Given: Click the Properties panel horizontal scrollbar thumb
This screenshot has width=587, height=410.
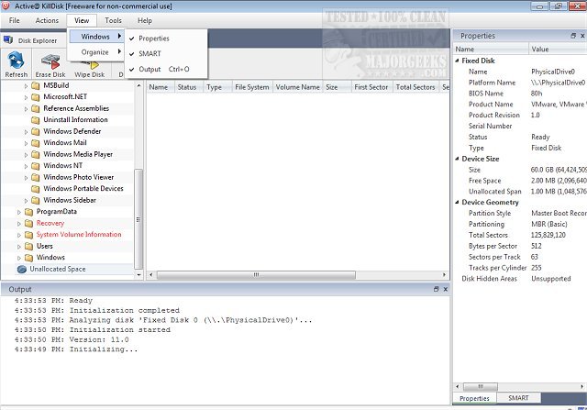Looking at the screenshot, I should point(481,386).
